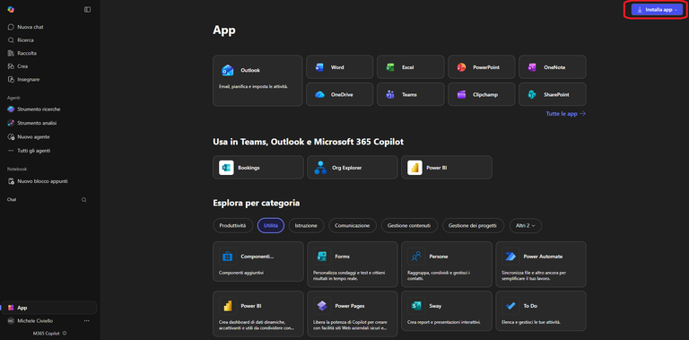Open Power BI card in Utilità list

[258, 314]
